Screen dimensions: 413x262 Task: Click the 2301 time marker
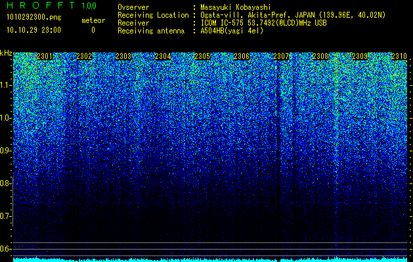(x=45, y=56)
